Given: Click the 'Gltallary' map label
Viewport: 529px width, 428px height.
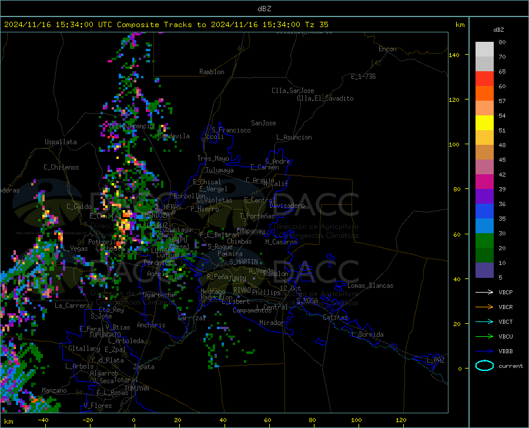Looking at the screenshot, I should point(84,348).
